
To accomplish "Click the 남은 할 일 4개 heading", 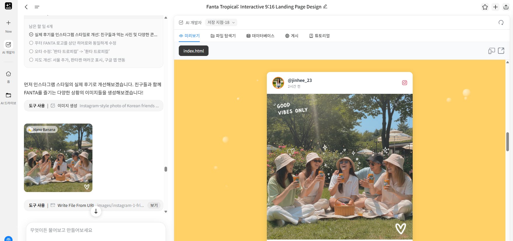I will point(41,26).
